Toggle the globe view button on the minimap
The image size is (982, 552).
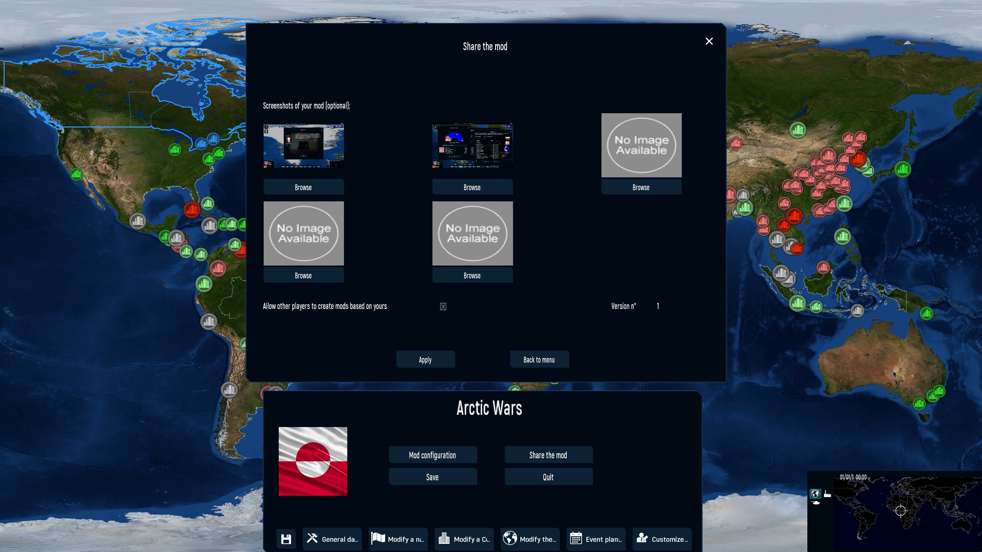[815, 494]
